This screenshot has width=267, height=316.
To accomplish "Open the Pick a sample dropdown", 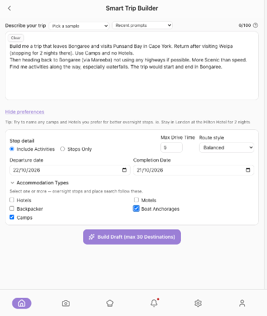I will (x=79, y=26).
